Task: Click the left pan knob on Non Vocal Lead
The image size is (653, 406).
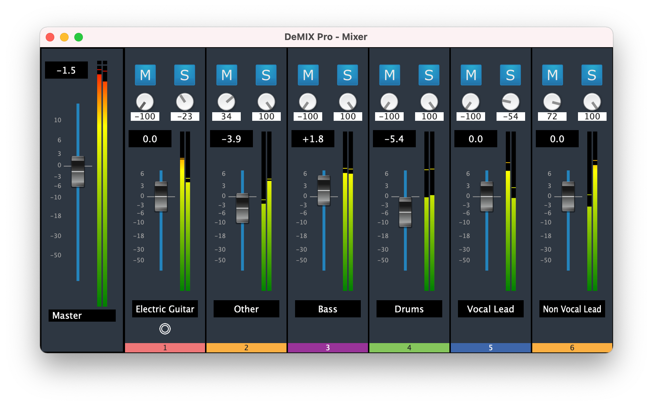Action: pyautogui.click(x=552, y=103)
